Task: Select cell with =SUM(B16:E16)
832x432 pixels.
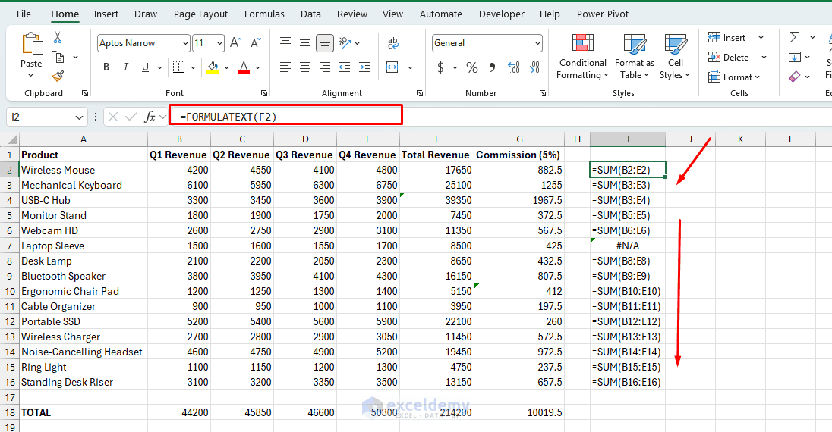Action: tap(628, 382)
